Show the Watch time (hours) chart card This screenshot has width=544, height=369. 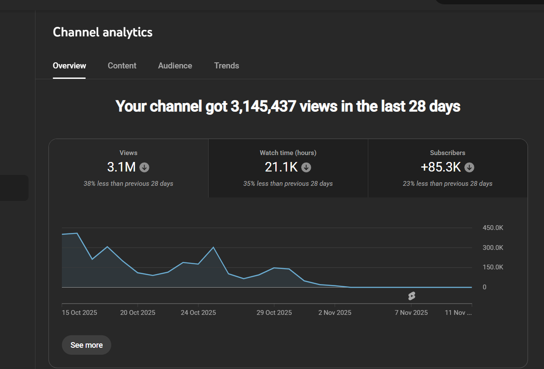point(288,168)
